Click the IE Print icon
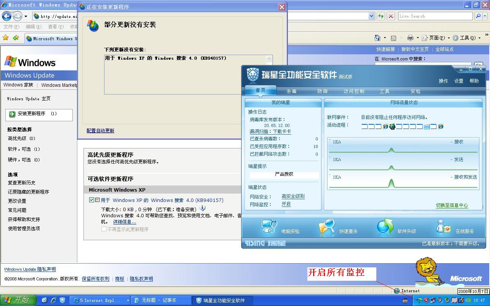Viewport: 490px width, 306px height. (410, 38)
